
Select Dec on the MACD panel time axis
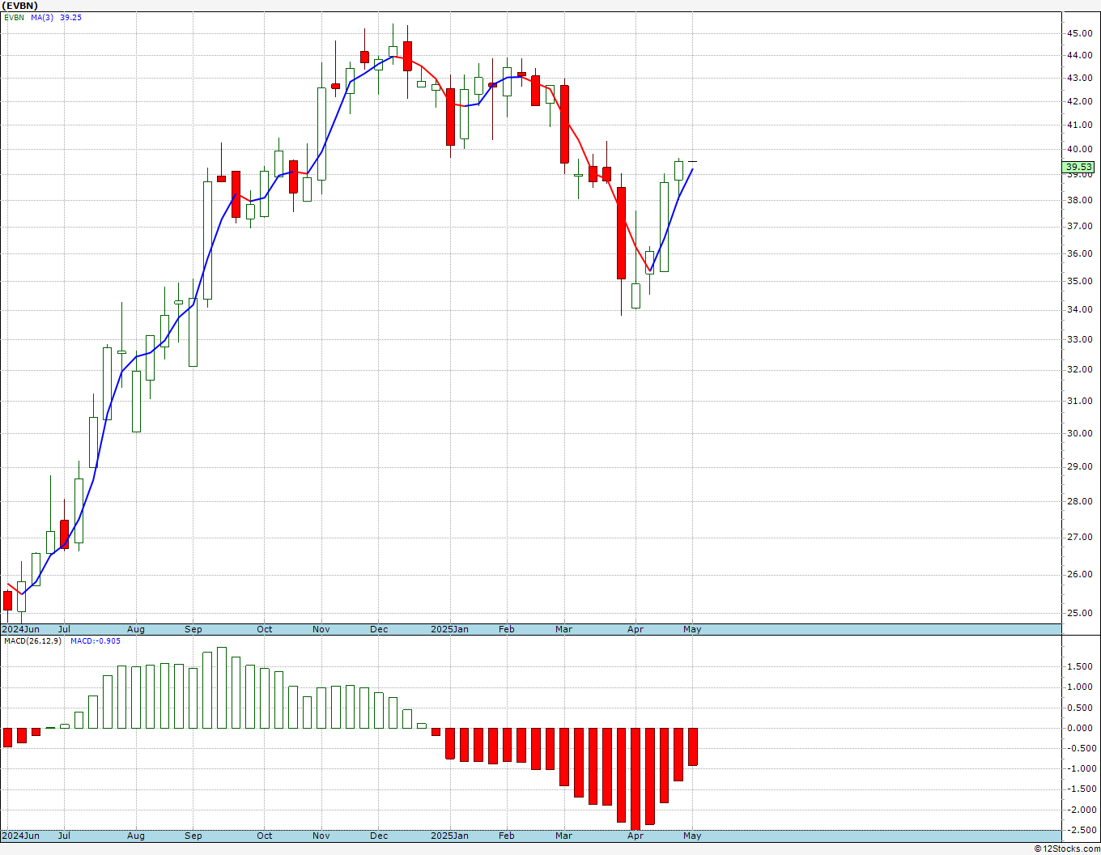click(x=379, y=836)
